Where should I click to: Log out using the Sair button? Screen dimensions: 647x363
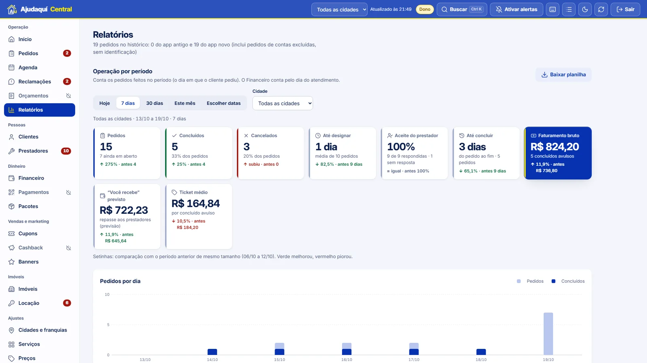[625, 9]
